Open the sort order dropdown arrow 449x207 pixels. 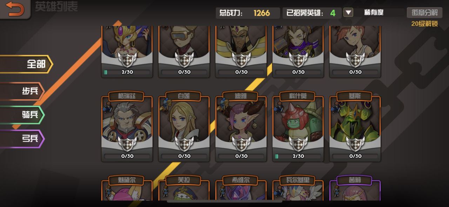pyautogui.click(x=348, y=13)
